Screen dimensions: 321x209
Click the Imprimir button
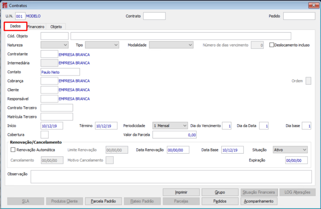181,192
